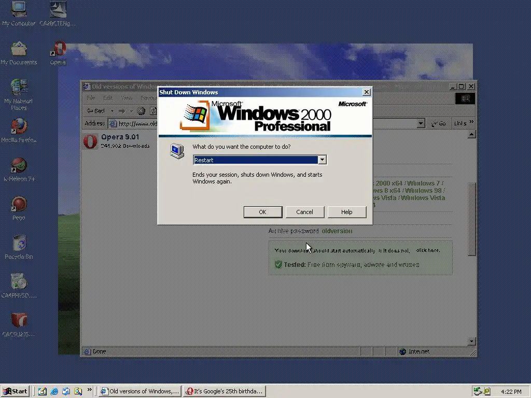Open View menu in Internet Explorer

[127, 98]
